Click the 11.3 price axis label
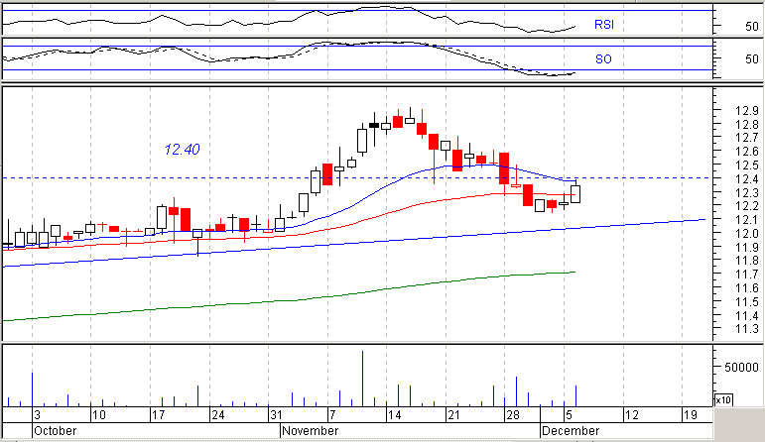The image size is (765, 442). tap(747, 329)
